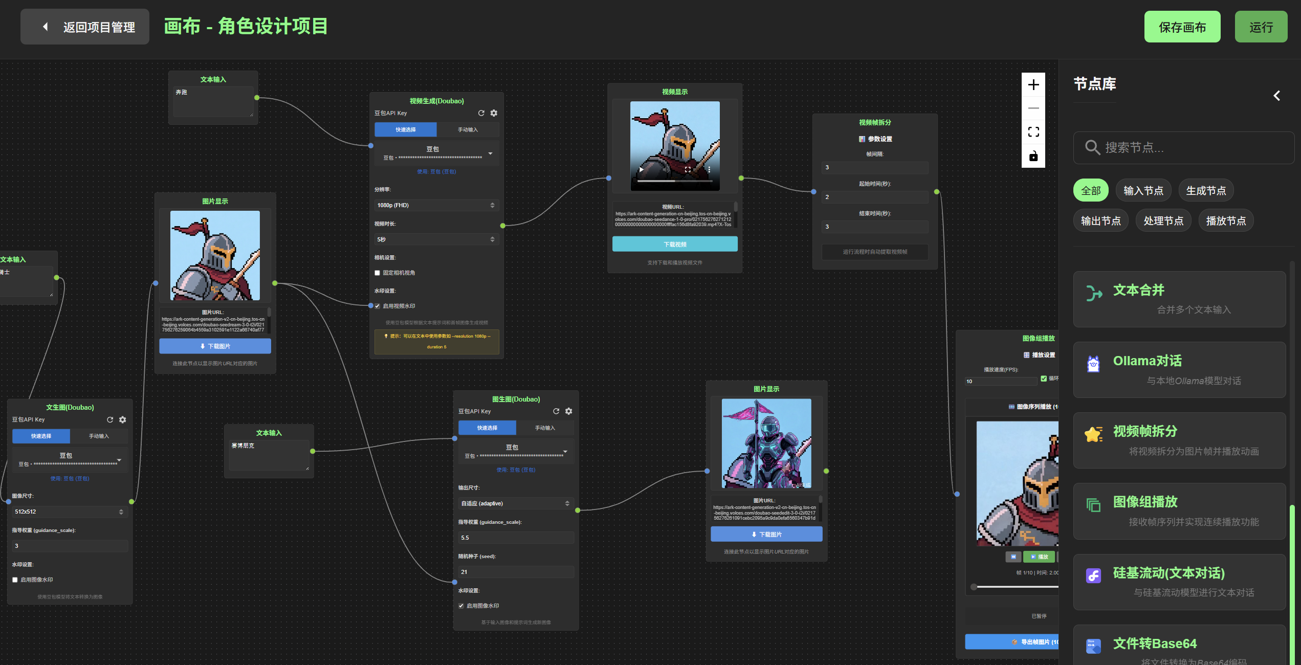The width and height of the screenshot is (1301, 665).
Task: Click the 导出帧图片 button
Action: [x=1012, y=642]
